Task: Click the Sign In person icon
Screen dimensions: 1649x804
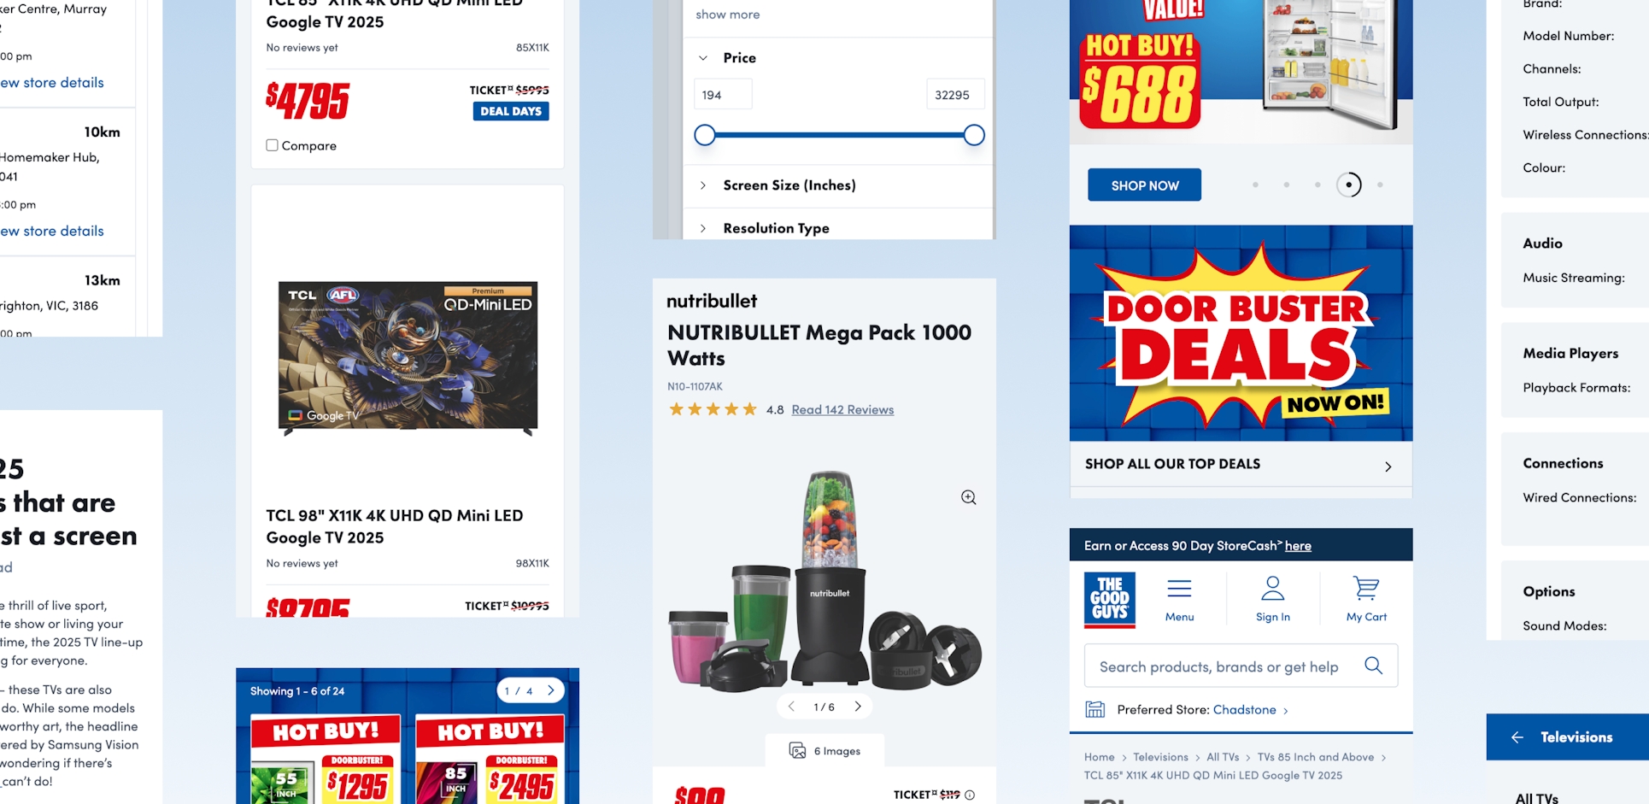Action: [1273, 588]
